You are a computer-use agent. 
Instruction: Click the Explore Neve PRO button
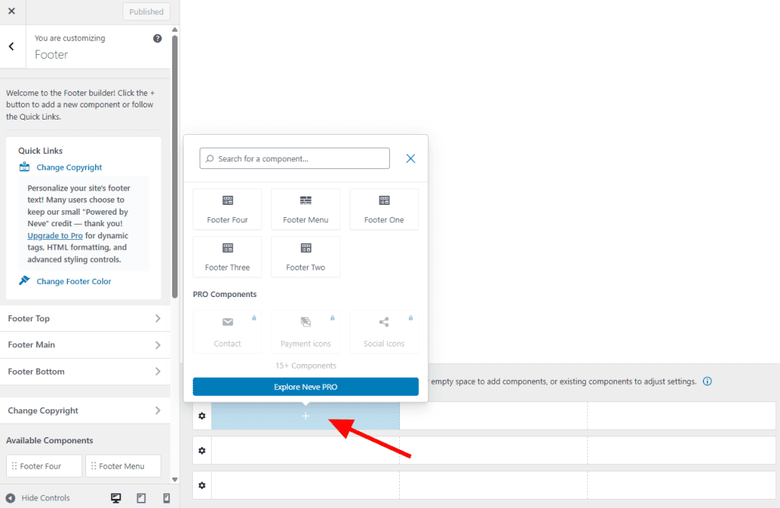(305, 386)
